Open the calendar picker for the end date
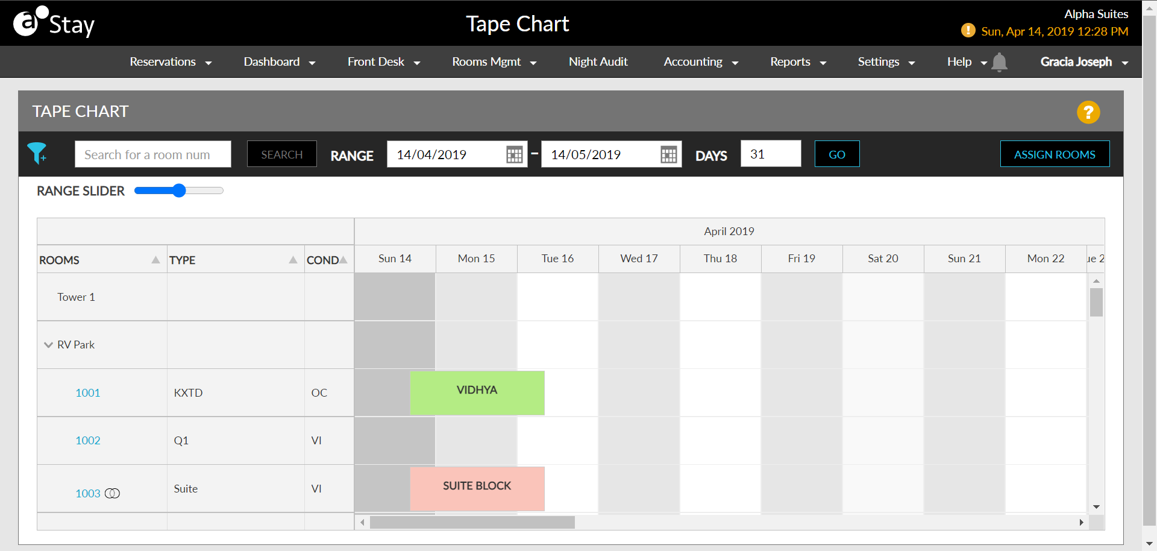Viewport: 1157px width, 551px height. coord(669,154)
